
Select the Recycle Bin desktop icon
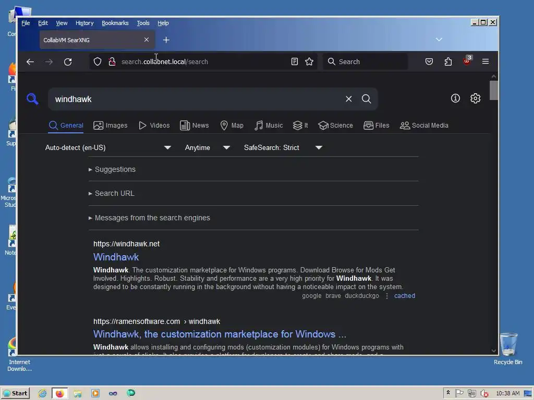coord(508,348)
